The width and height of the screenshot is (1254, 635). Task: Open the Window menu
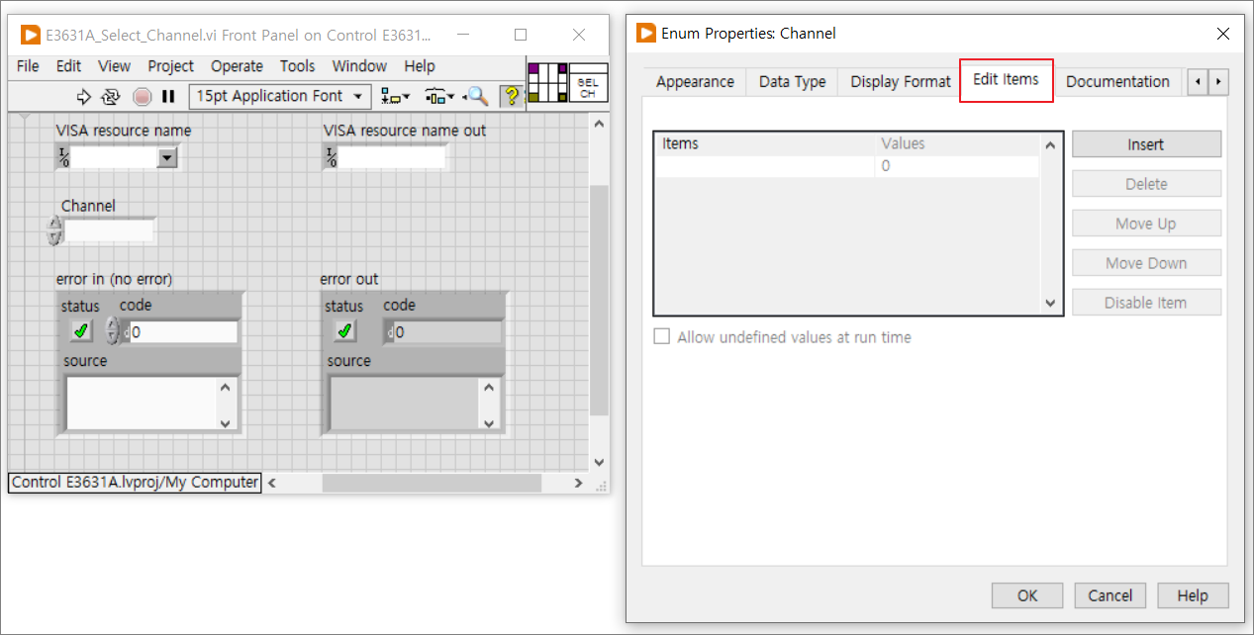click(359, 66)
